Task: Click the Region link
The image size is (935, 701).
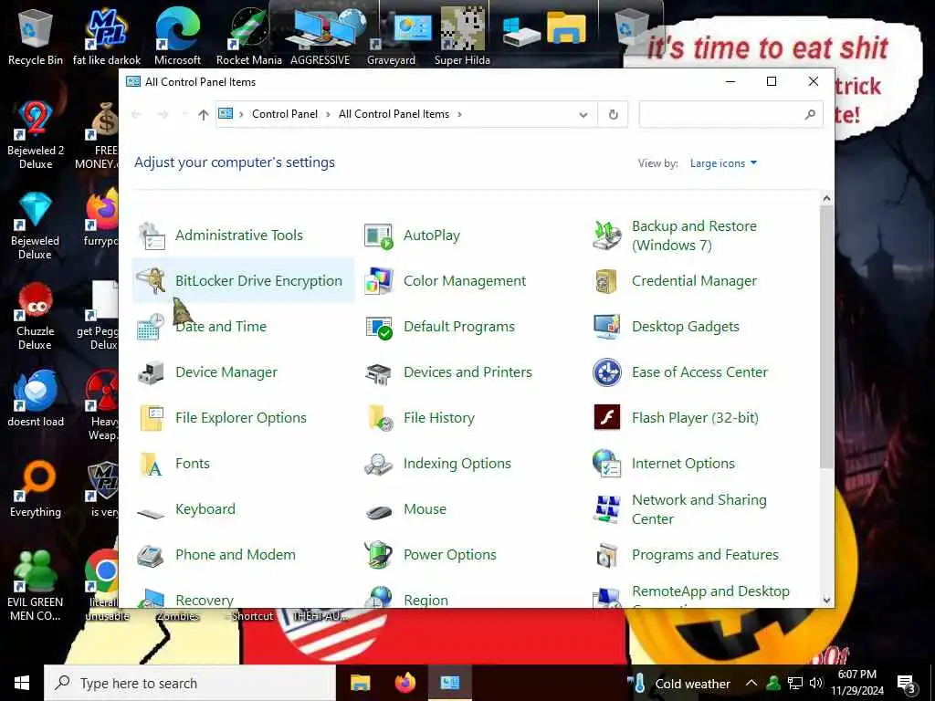Action: [425, 600]
